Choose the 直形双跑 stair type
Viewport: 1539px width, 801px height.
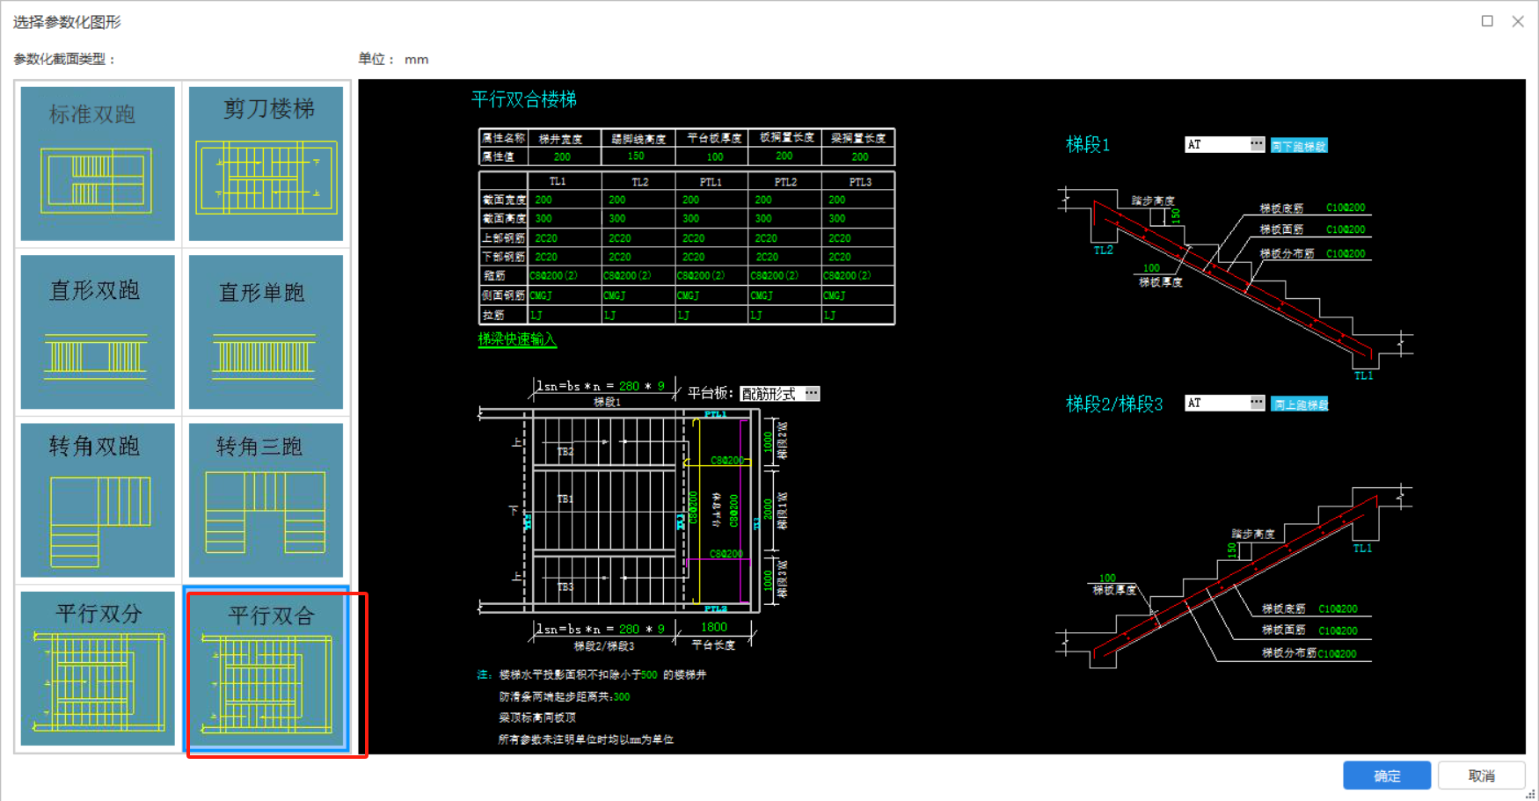[x=98, y=332]
